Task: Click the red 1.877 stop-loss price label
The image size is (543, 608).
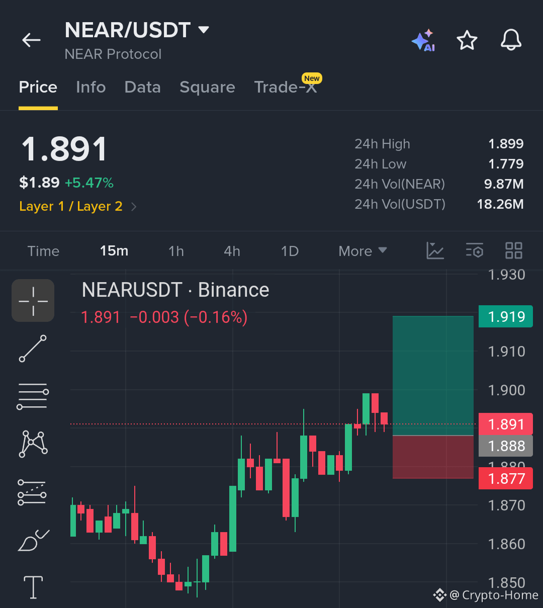Action: pos(506,479)
